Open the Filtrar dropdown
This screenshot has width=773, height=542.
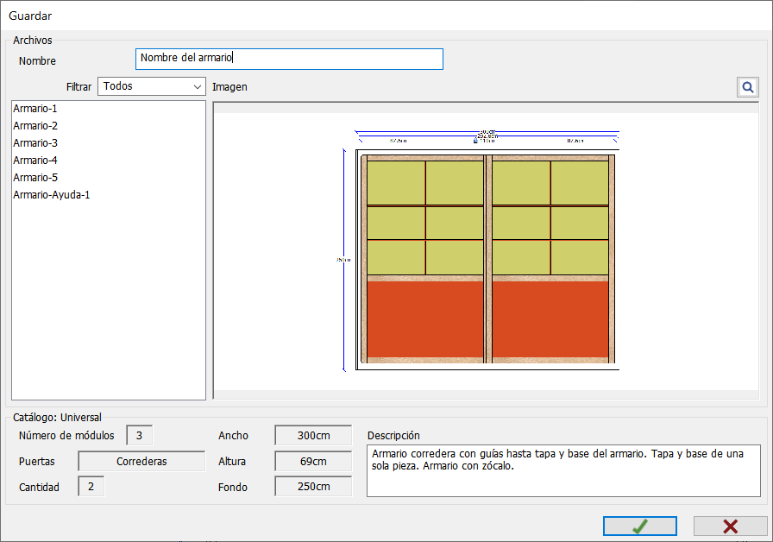(151, 86)
